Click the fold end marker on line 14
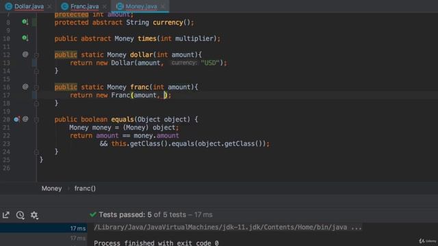The image size is (438, 246). click(36, 71)
